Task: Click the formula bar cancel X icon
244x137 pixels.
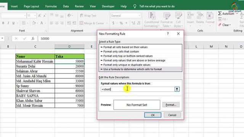Action: (x=16, y=38)
